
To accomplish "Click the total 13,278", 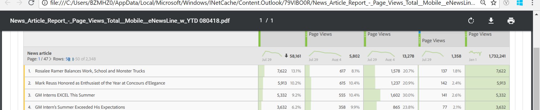I will [408, 56].
